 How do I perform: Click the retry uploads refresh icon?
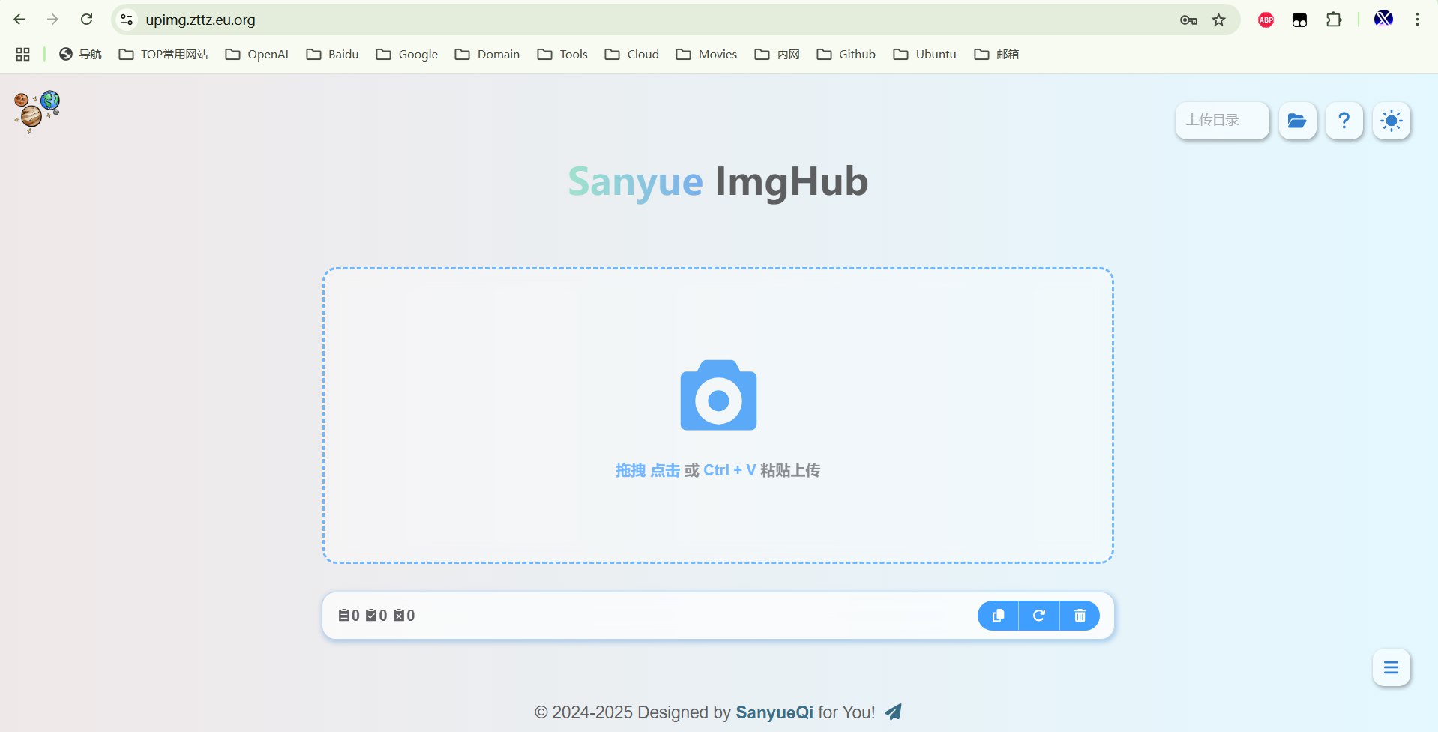[1038, 616]
